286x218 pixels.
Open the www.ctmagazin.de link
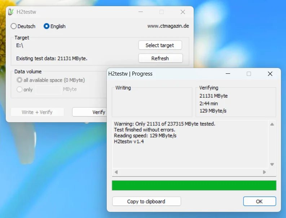click(168, 26)
